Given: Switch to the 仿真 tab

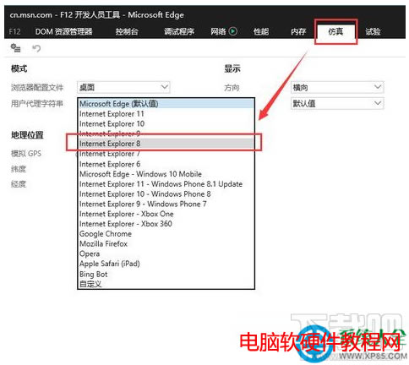Looking at the screenshot, I should coord(335,31).
